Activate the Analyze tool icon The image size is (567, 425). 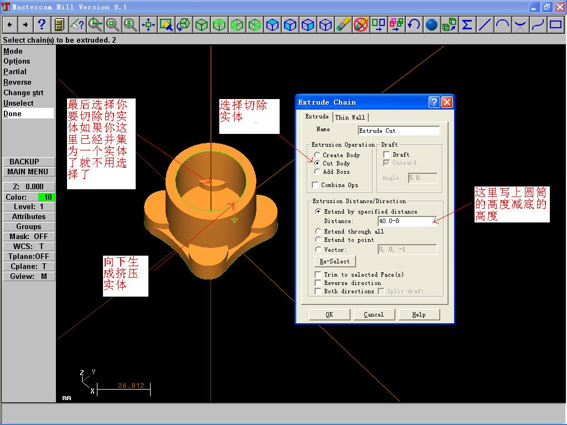click(x=77, y=25)
